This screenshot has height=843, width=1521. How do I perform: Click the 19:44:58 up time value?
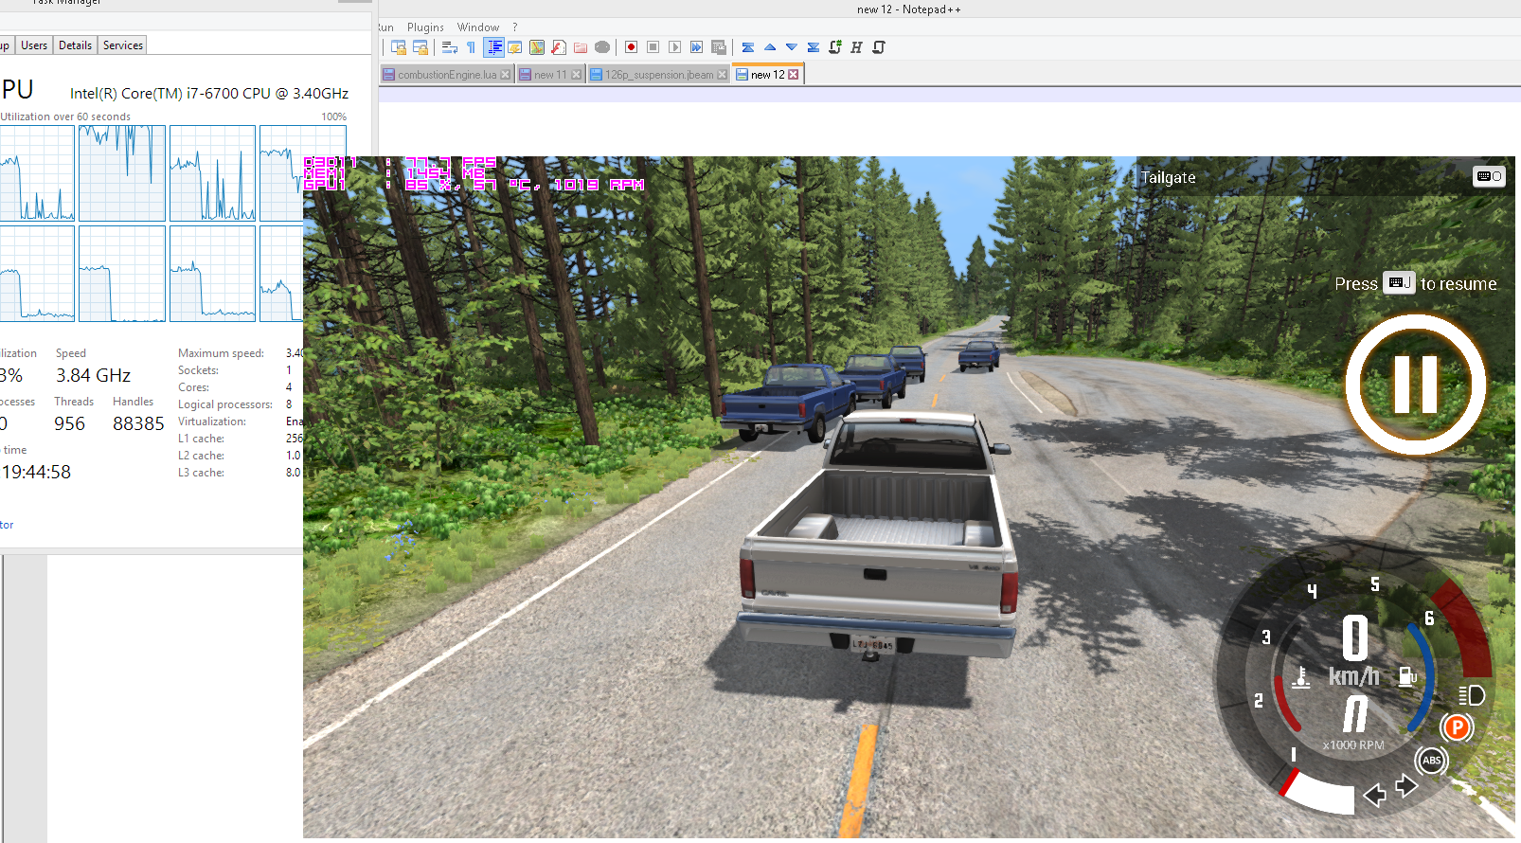click(x=36, y=473)
